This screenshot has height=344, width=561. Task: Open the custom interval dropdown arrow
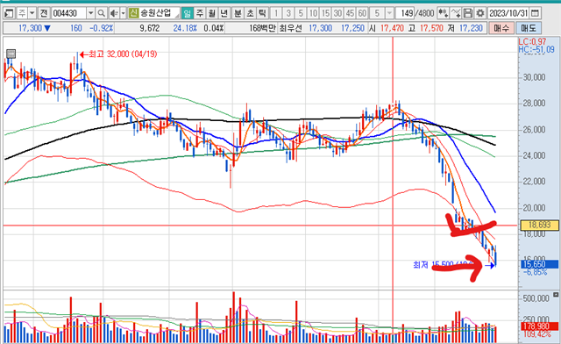(x=389, y=14)
